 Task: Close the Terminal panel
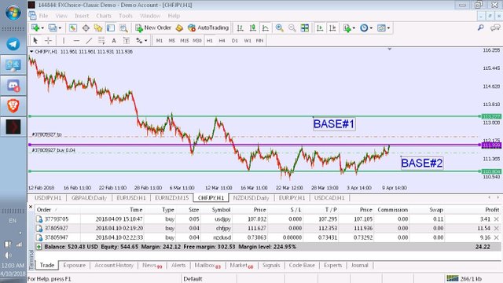tap(31, 207)
